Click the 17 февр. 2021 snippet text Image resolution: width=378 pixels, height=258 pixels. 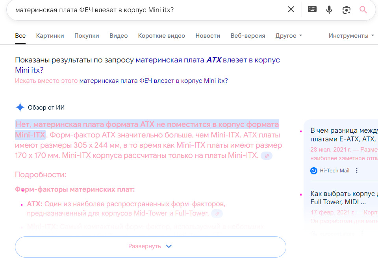[344, 216]
